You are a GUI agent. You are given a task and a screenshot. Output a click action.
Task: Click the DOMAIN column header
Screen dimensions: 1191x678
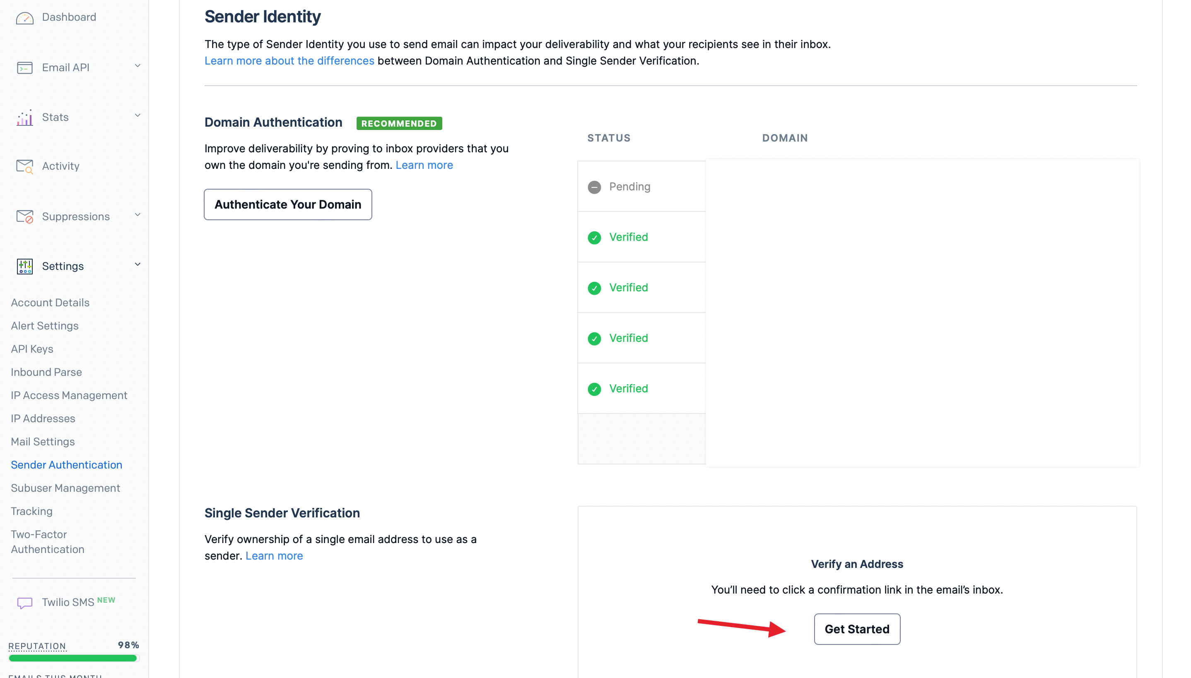785,138
